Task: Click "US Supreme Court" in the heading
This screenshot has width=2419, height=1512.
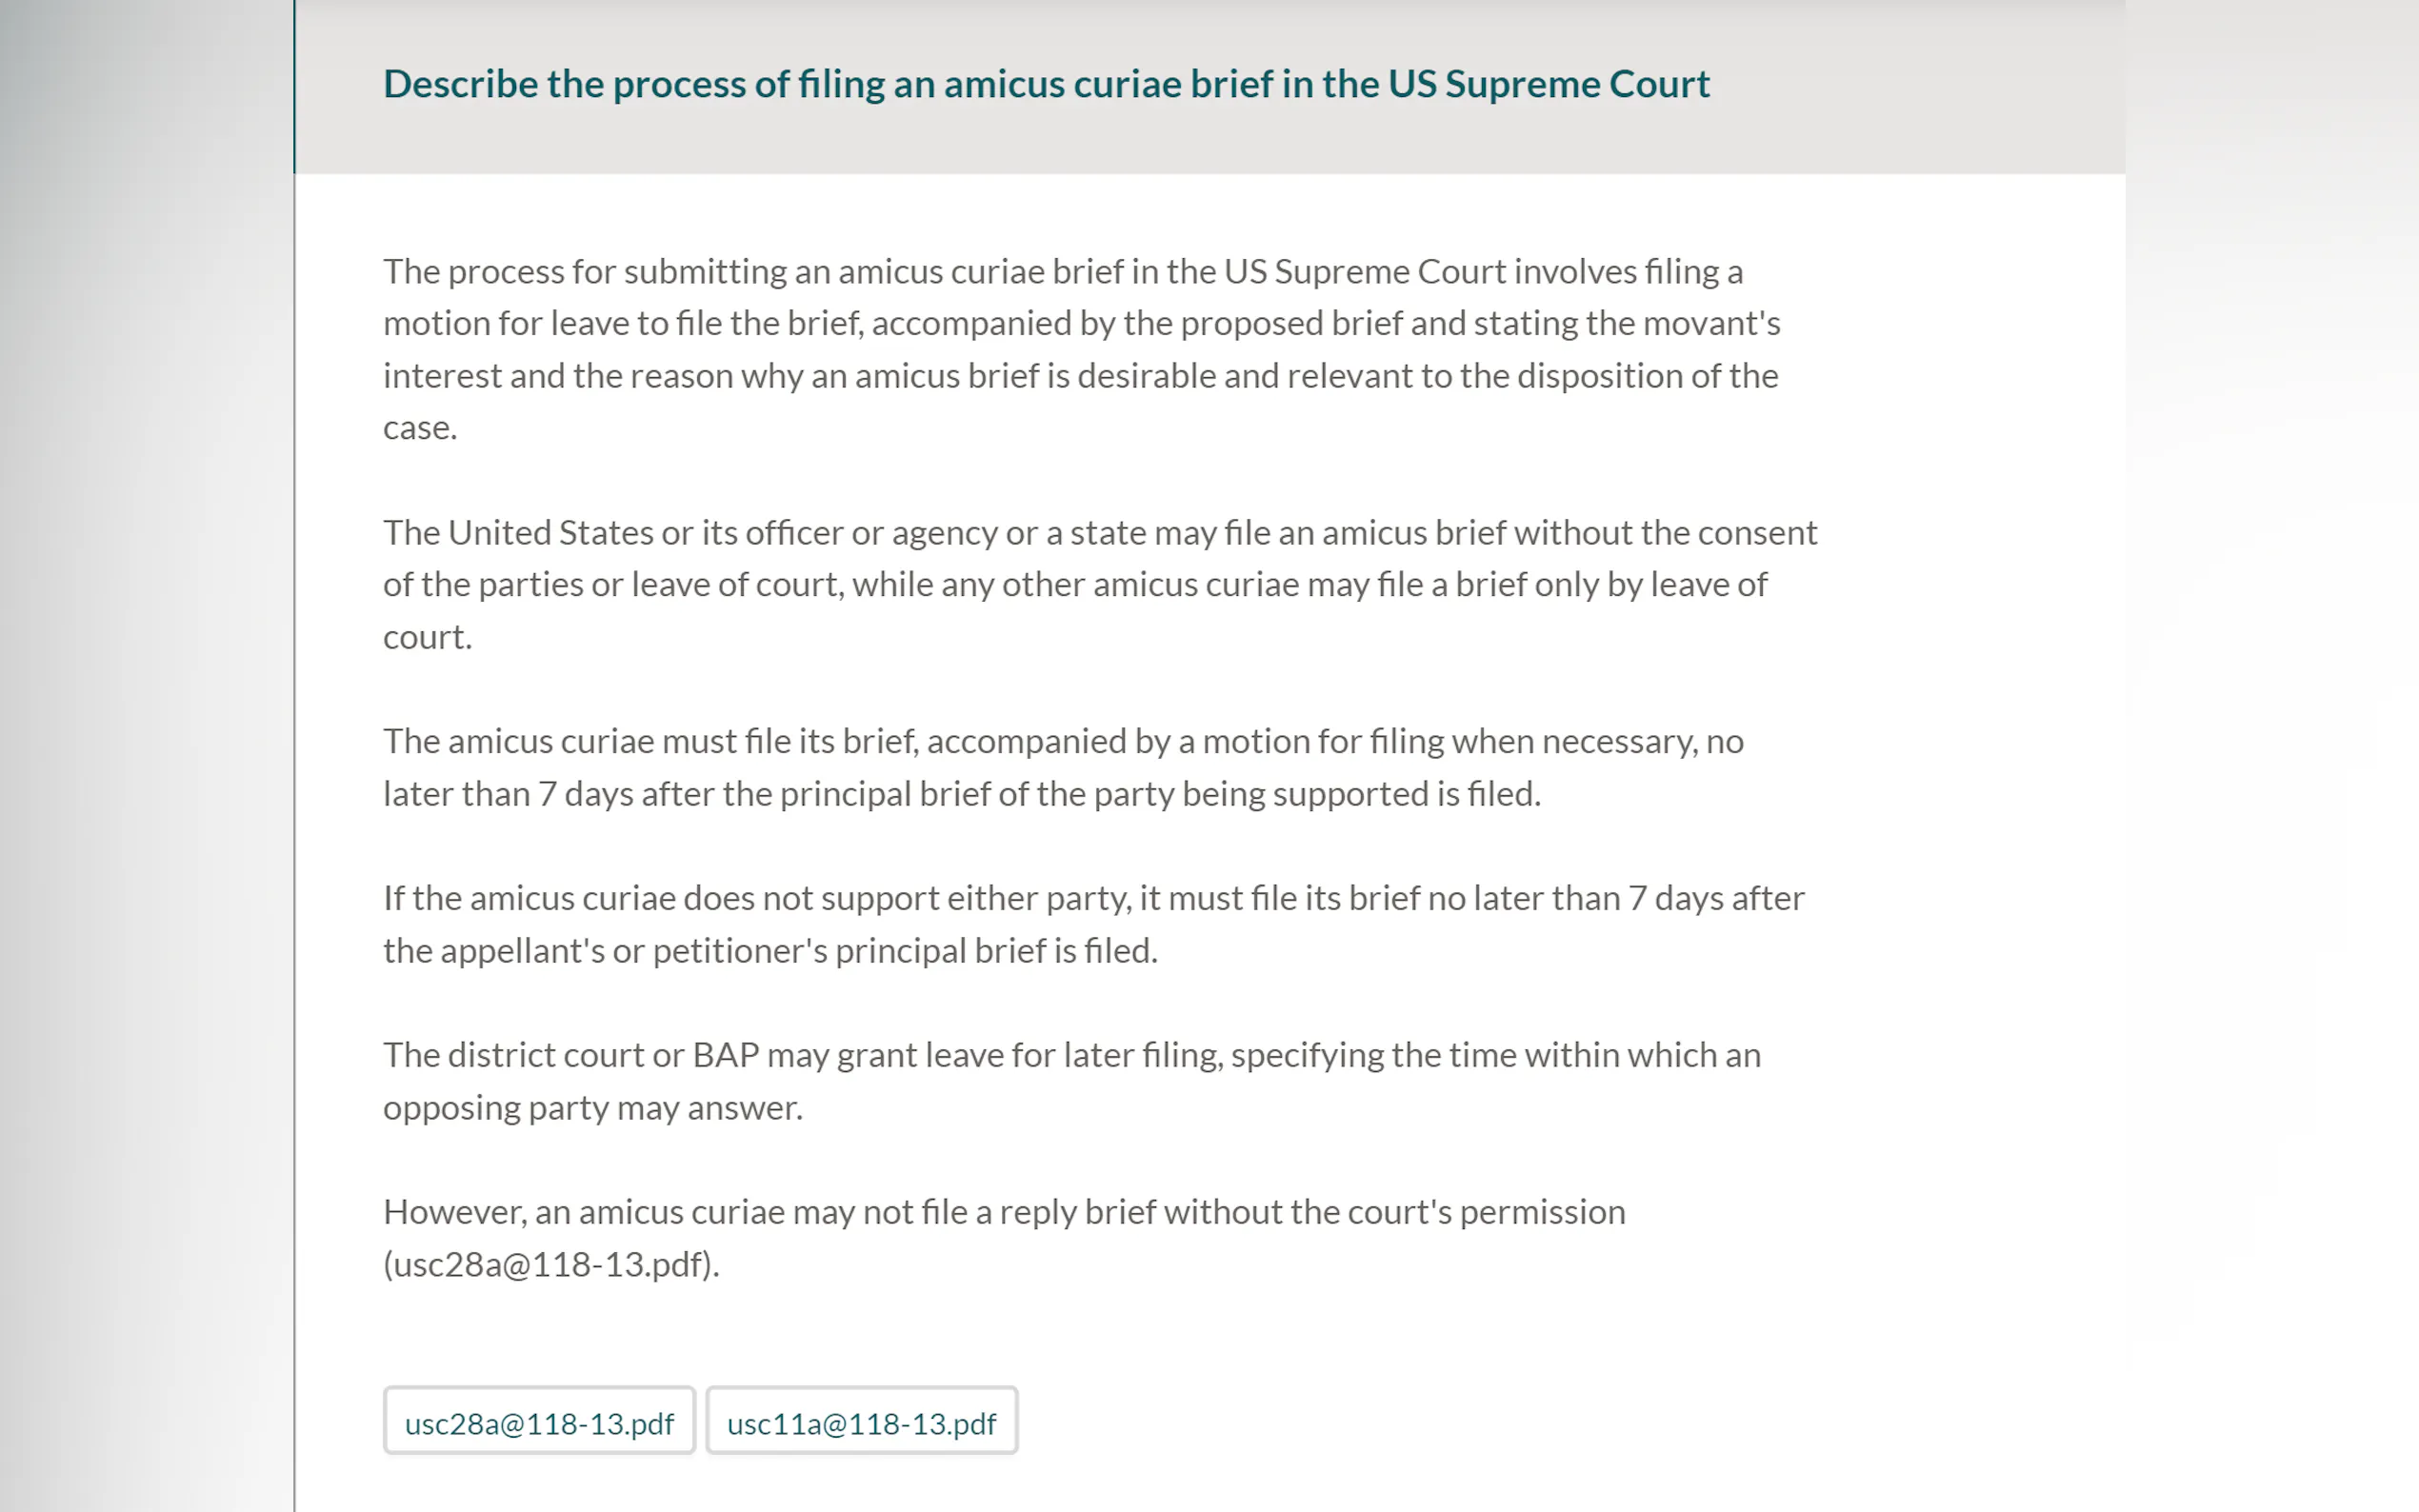Action: [1548, 84]
